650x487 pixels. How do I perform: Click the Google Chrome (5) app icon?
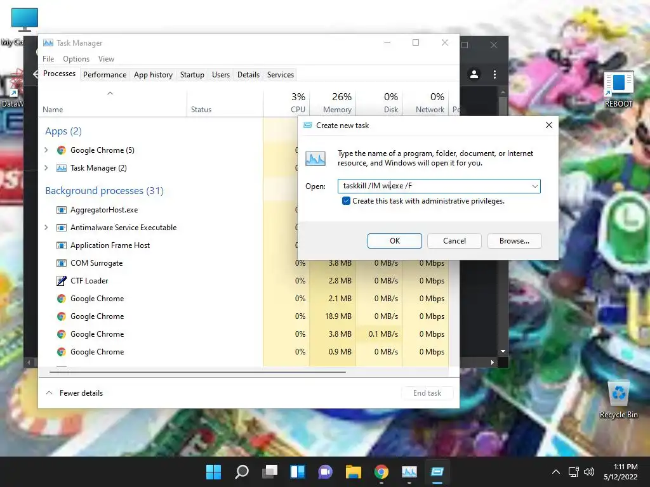[x=62, y=150]
